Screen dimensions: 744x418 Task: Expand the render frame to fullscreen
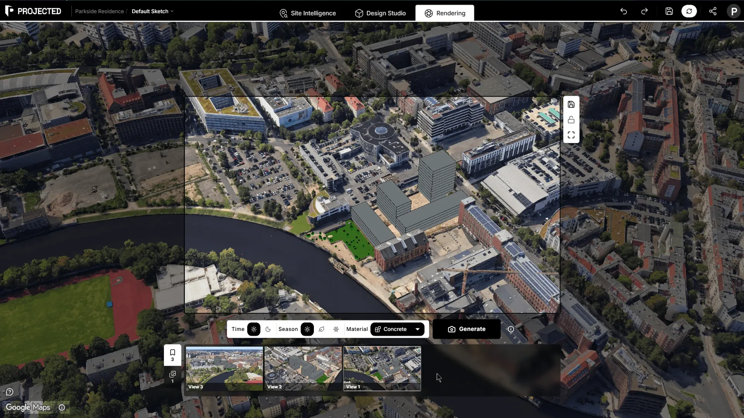571,135
